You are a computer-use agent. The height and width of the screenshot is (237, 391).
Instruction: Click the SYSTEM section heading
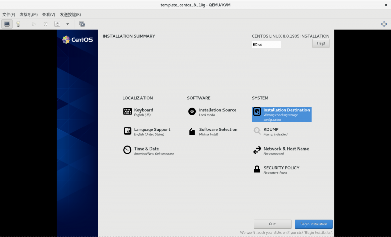click(x=260, y=98)
